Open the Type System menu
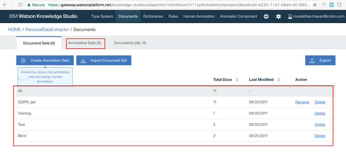346x156 pixels. pos(102,16)
